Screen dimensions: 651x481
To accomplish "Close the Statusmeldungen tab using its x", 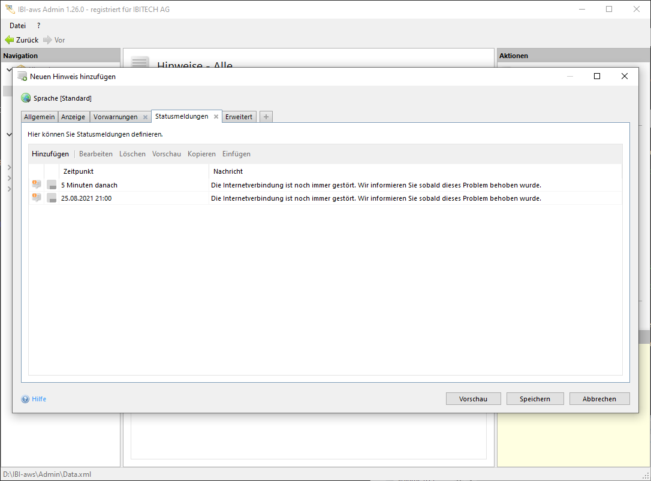I will (216, 117).
